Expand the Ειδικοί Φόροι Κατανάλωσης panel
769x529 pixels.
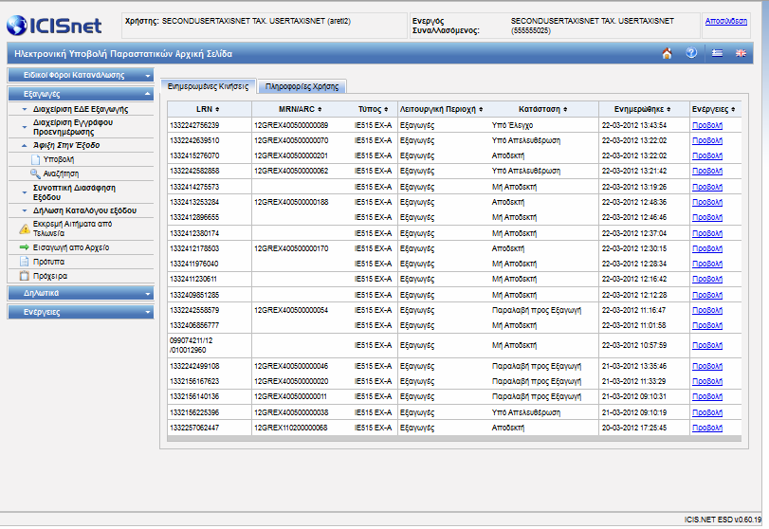81,75
